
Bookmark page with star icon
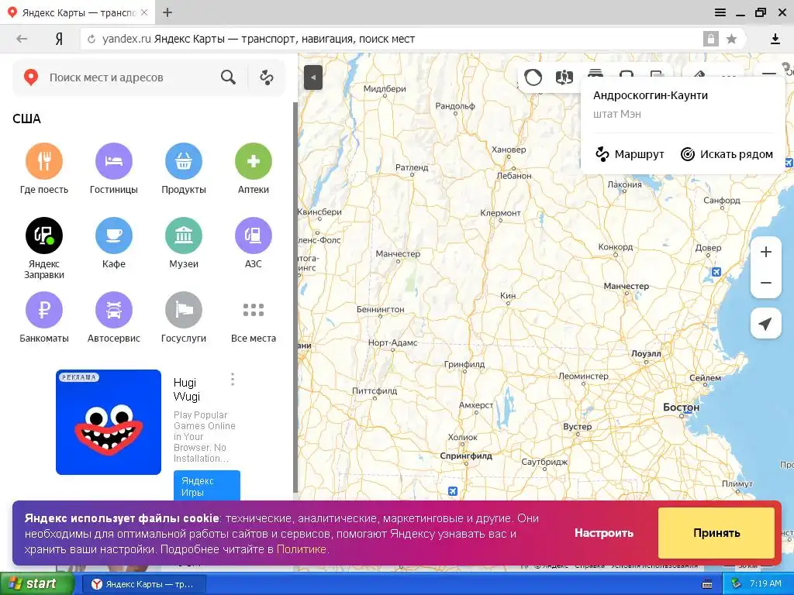[731, 39]
